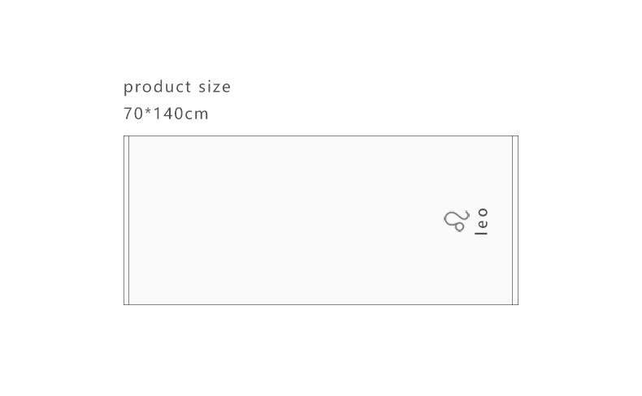
Task: Click the asterisk in the "70*140cm" text
Action: (x=146, y=112)
